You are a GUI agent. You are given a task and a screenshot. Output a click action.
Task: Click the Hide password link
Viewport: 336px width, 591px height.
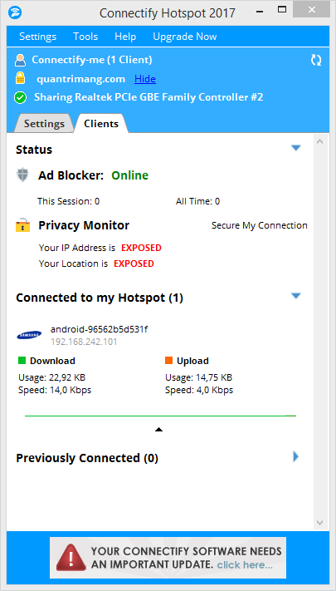click(x=145, y=79)
